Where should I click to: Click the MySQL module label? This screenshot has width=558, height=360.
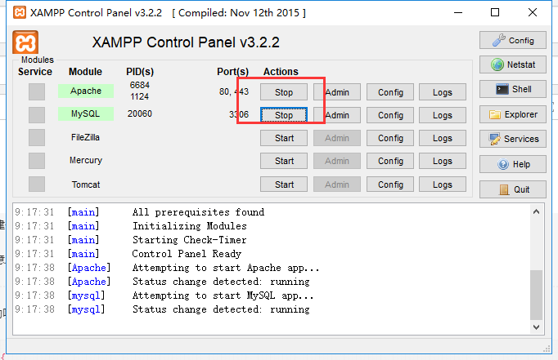click(x=86, y=114)
